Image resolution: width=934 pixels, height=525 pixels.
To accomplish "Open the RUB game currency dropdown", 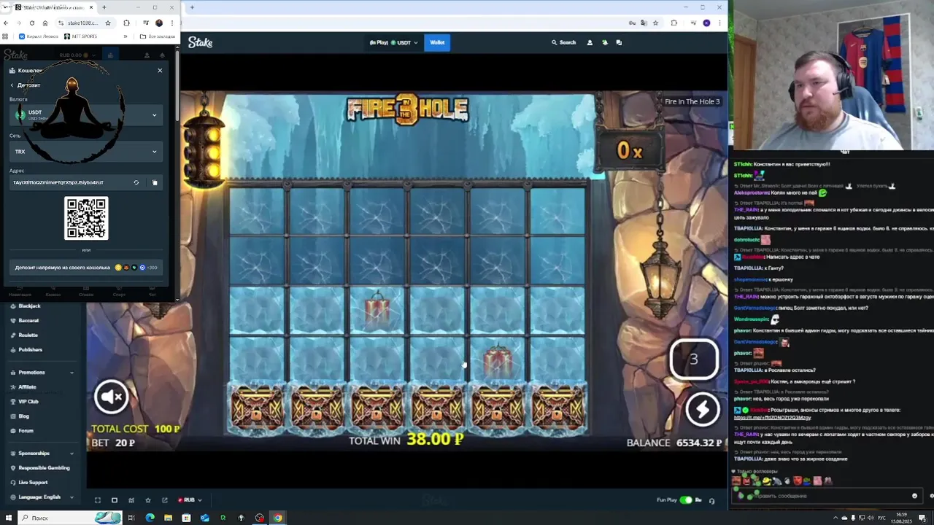I will pyautogui.click(x=190, y=500).
